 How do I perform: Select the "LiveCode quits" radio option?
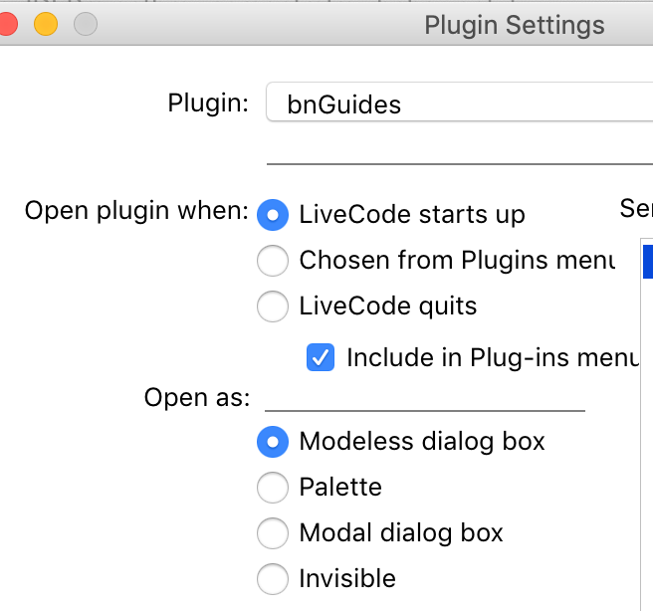(x=273, y=306)
